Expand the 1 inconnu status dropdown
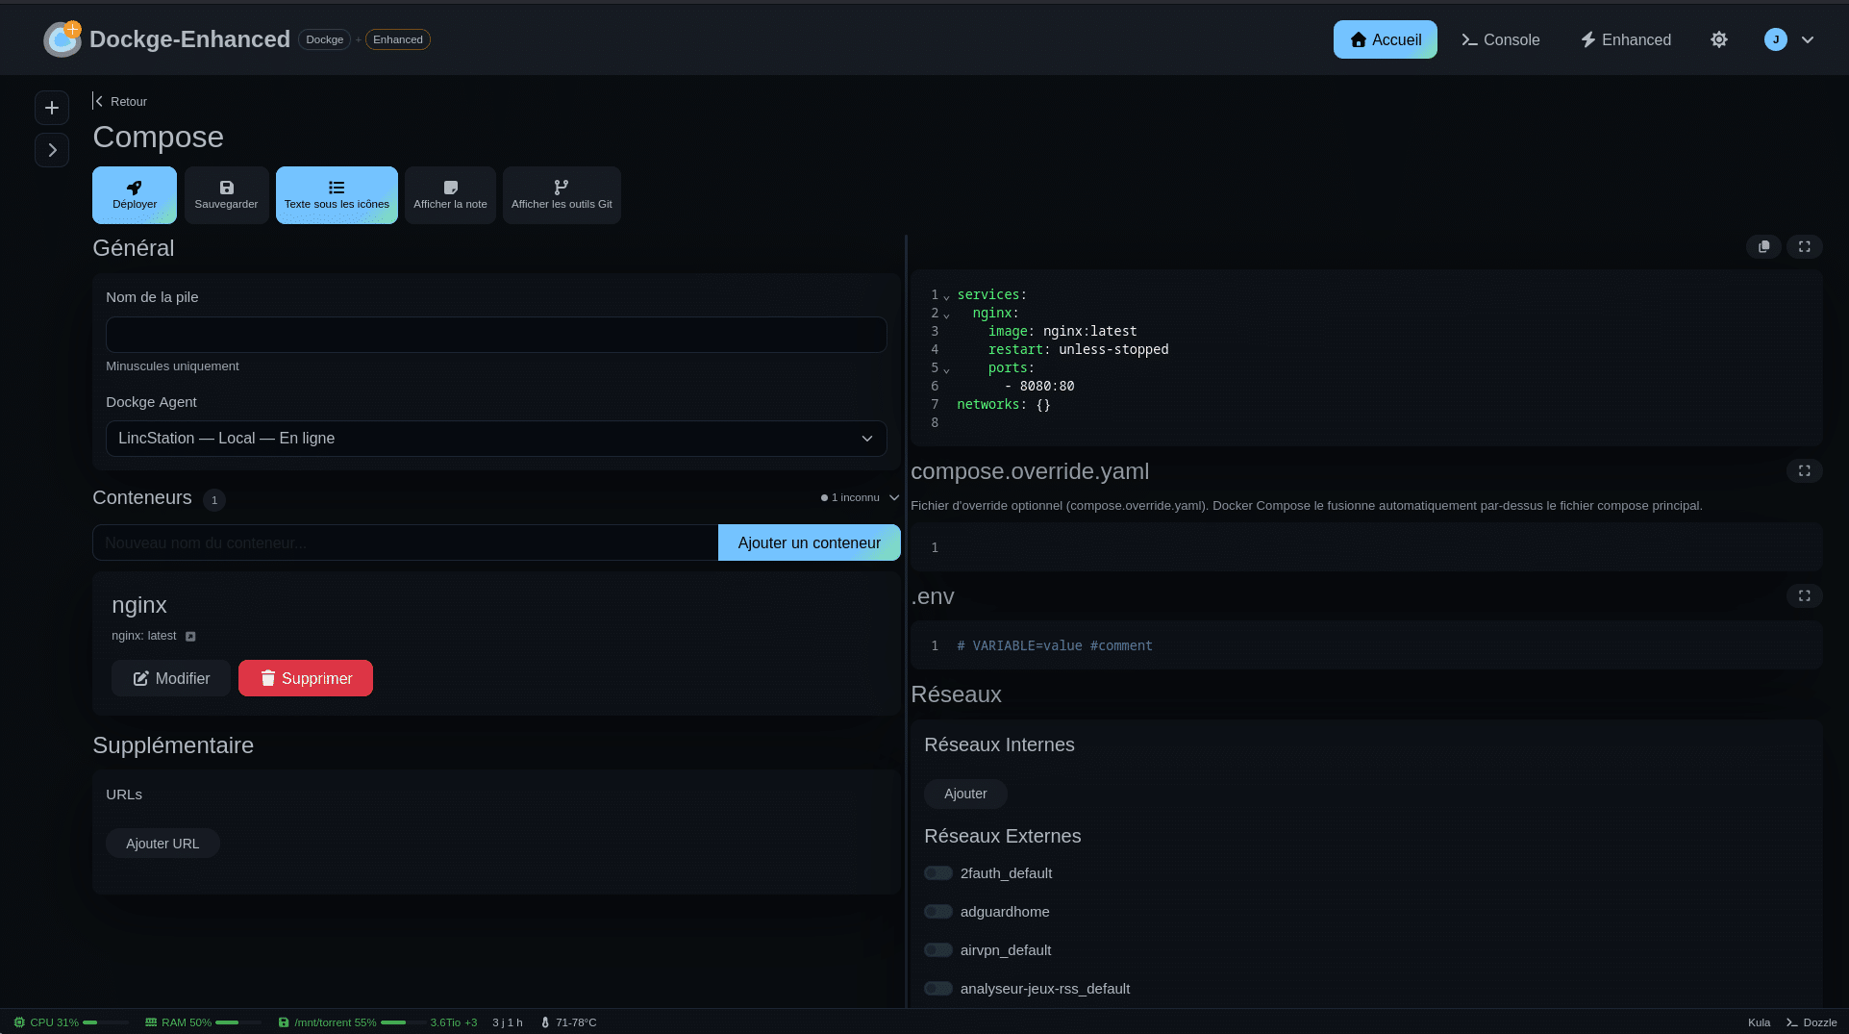Viewport: 1849px width, 1034px height. [x=860, y=497]
